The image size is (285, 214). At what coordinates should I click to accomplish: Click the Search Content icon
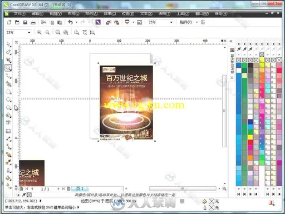[x=98, y=22]
